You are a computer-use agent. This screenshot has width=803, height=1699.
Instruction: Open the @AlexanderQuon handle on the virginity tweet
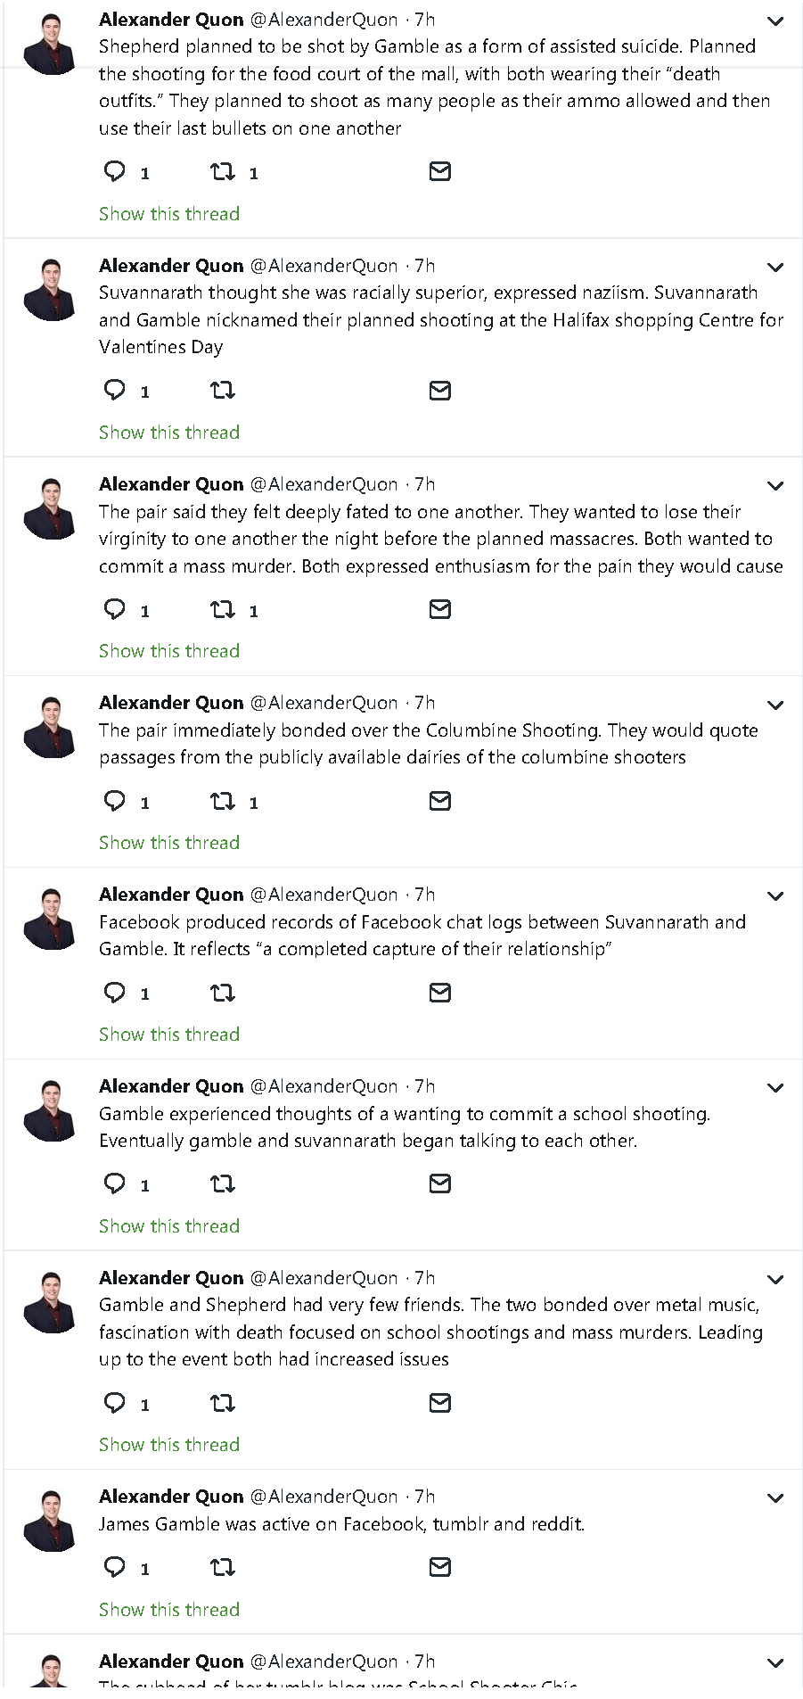click(324, 484)
